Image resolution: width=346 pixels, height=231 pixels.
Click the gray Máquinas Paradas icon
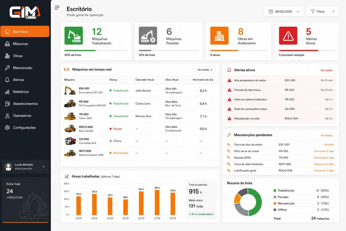[x=148, y=36]
